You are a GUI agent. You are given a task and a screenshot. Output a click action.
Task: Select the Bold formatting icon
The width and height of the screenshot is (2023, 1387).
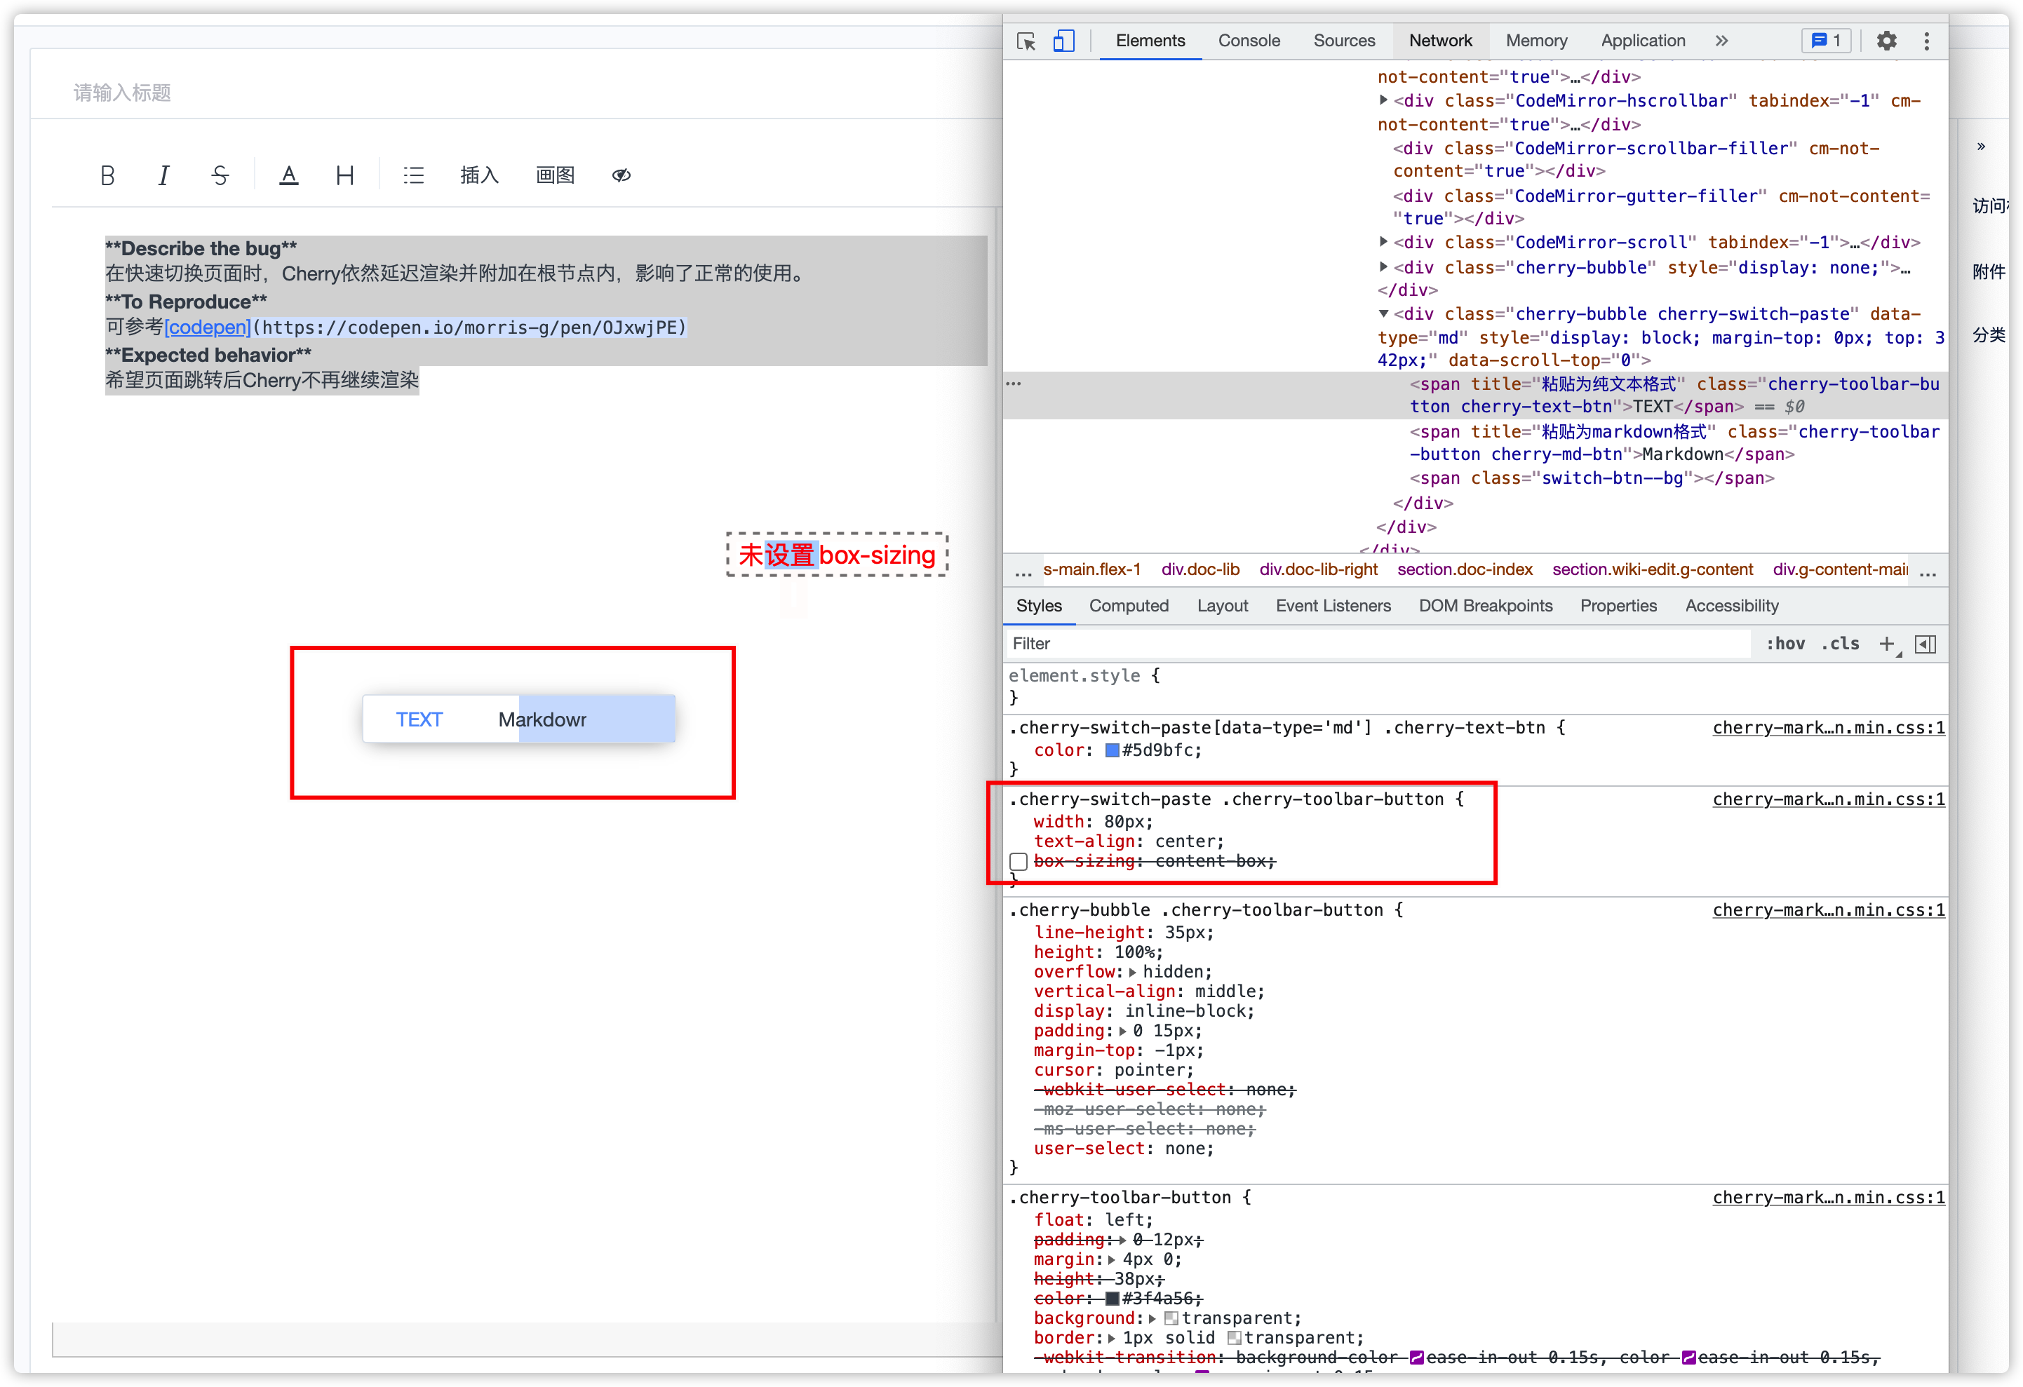coord(108,174)
